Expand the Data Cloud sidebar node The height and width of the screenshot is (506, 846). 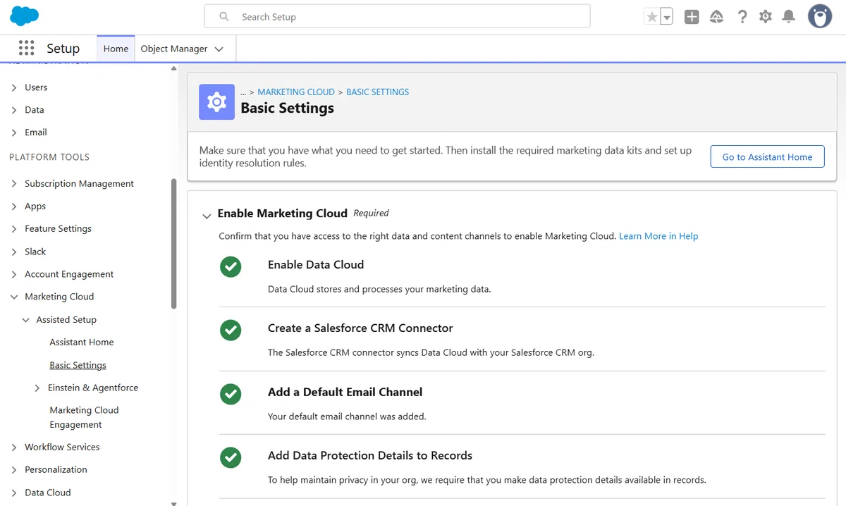click(x=14, y=493)
